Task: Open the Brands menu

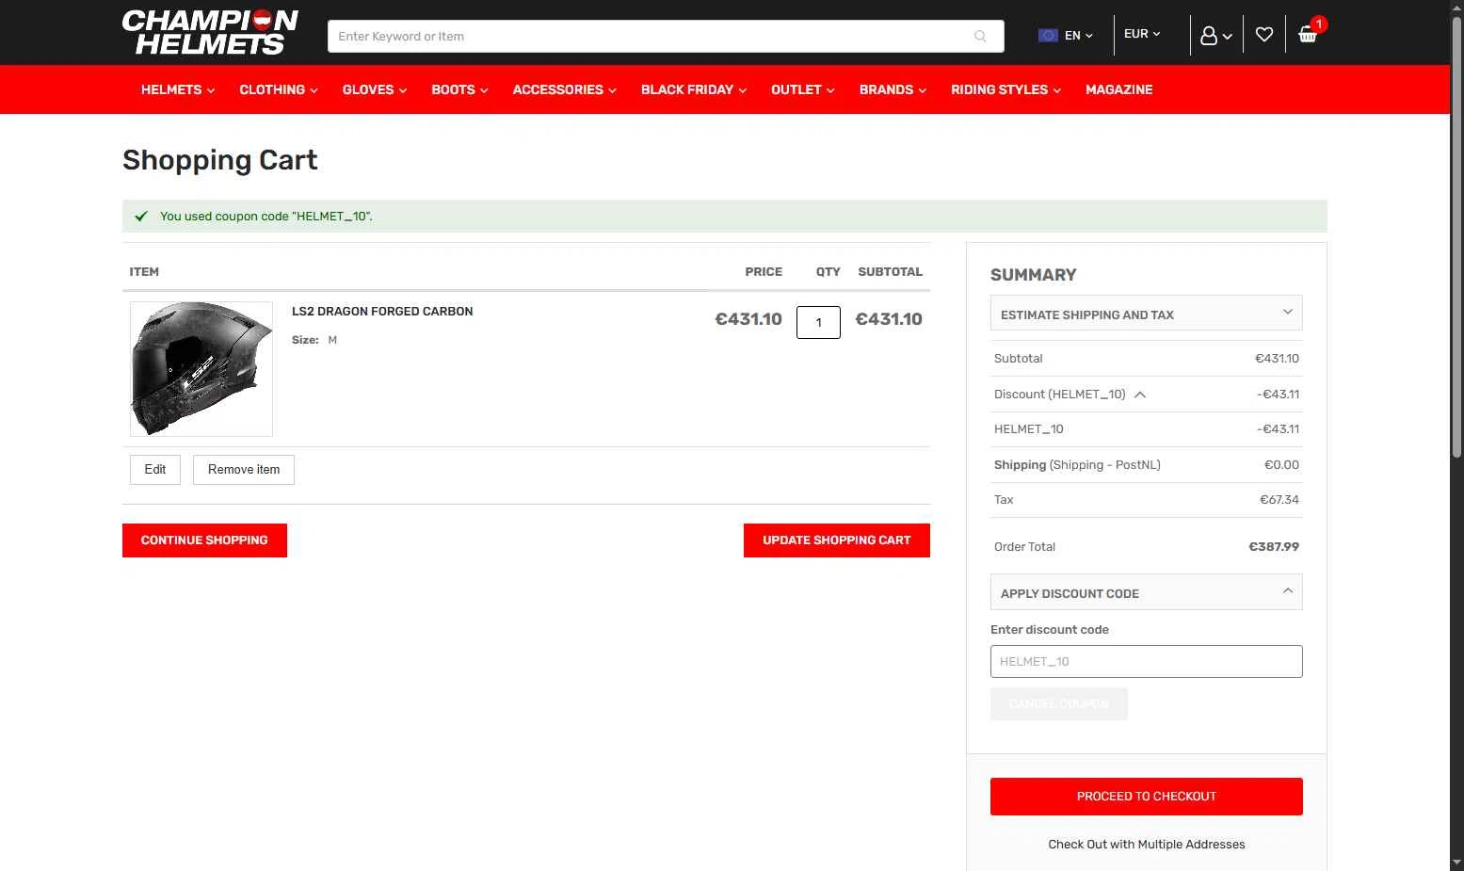Action: pyautogui.click(x=893, y=89)
